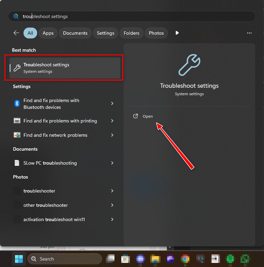Expand the printing problems result chevron
Screen dimensions: 264x267
pos(112,121)
